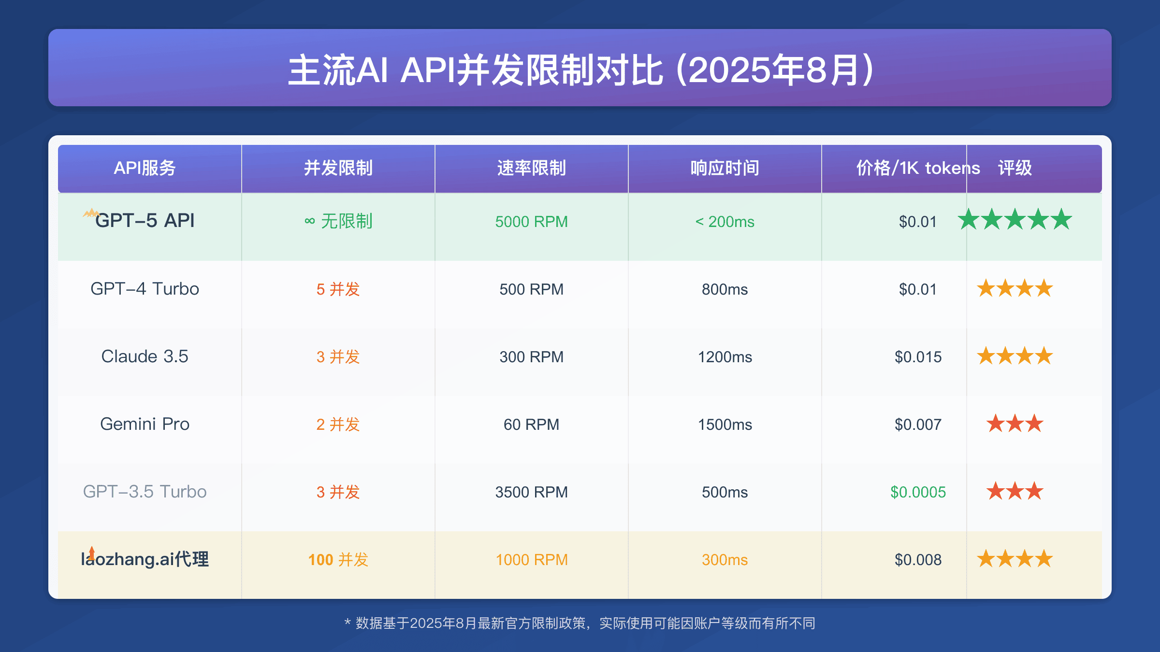The height and width of the screenshot is (652, 1160).
Task: Click the rocket icon on laozhang.ai代理
Action: (92, 553)
